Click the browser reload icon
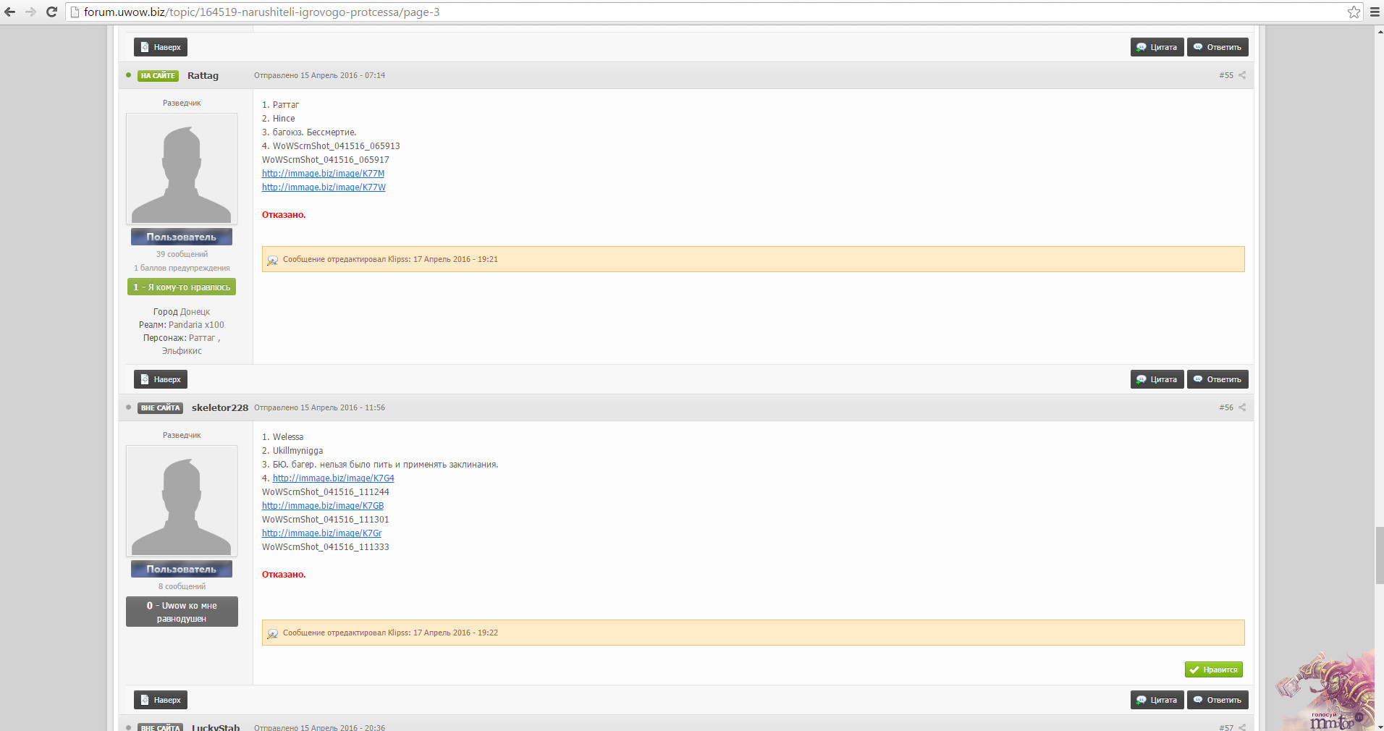This screenshot has width=1384, height=731. 51,12
